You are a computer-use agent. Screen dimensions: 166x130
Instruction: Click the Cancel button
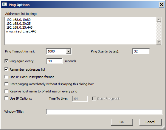[151, 122]
